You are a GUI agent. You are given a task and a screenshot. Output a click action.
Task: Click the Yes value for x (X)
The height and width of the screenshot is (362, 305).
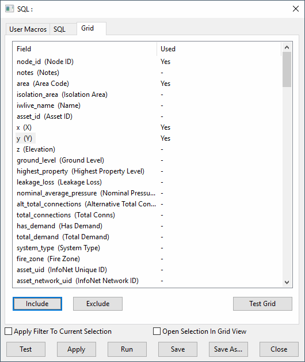point(165,127)
